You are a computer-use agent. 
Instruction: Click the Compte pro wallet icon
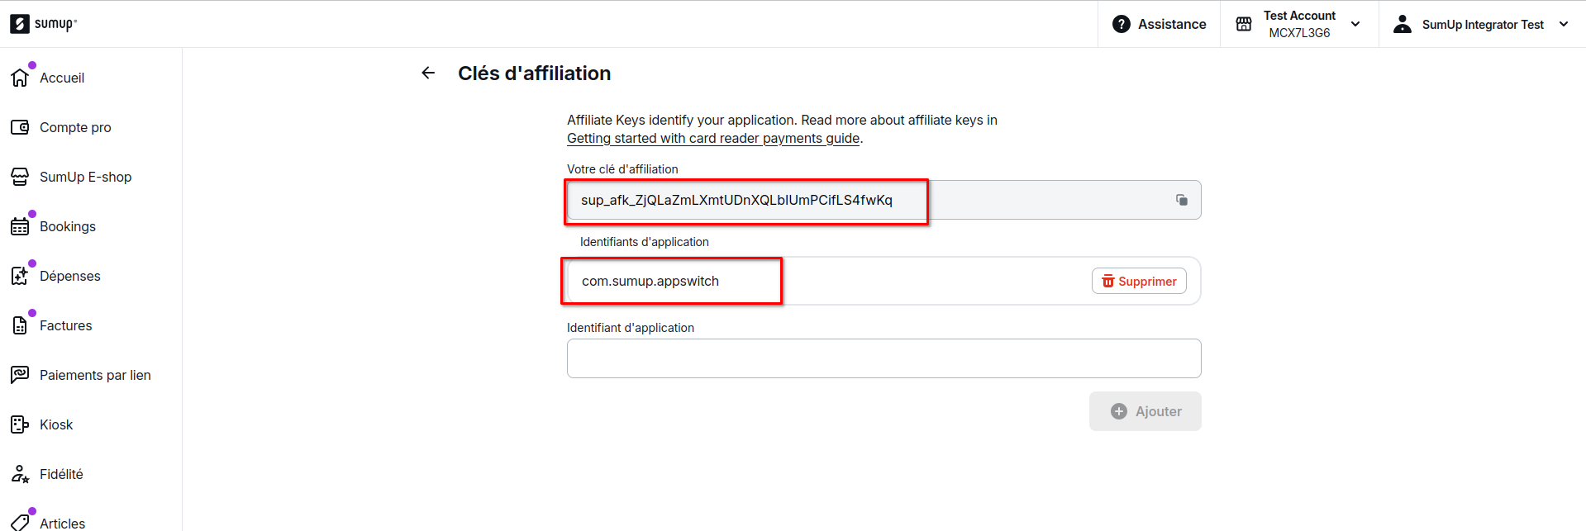tap(20, 127)
